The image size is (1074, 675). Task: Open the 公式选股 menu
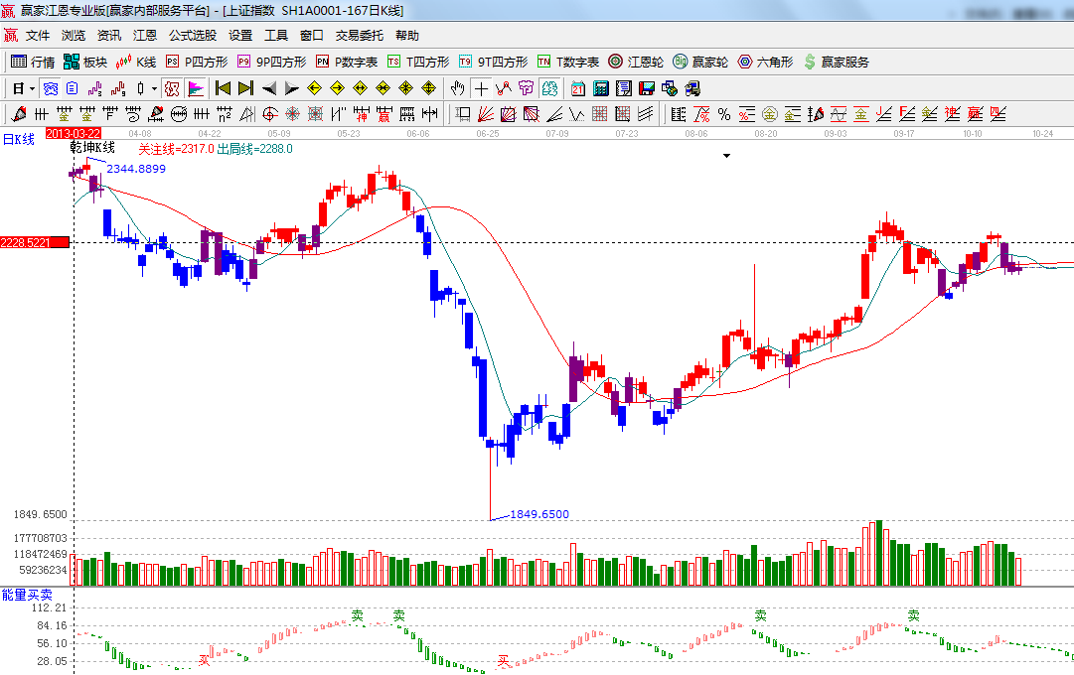click(192, 35)
